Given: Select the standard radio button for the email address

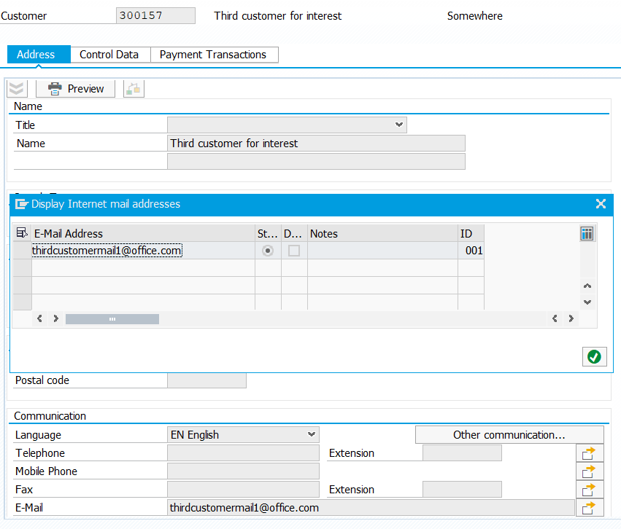Looking at the screenshot, I should 267,250.
